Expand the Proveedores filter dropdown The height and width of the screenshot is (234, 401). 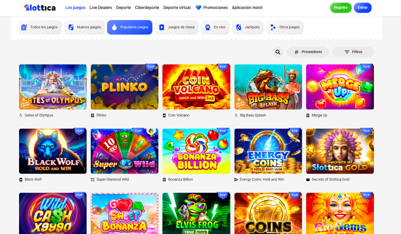click(308, 52)
